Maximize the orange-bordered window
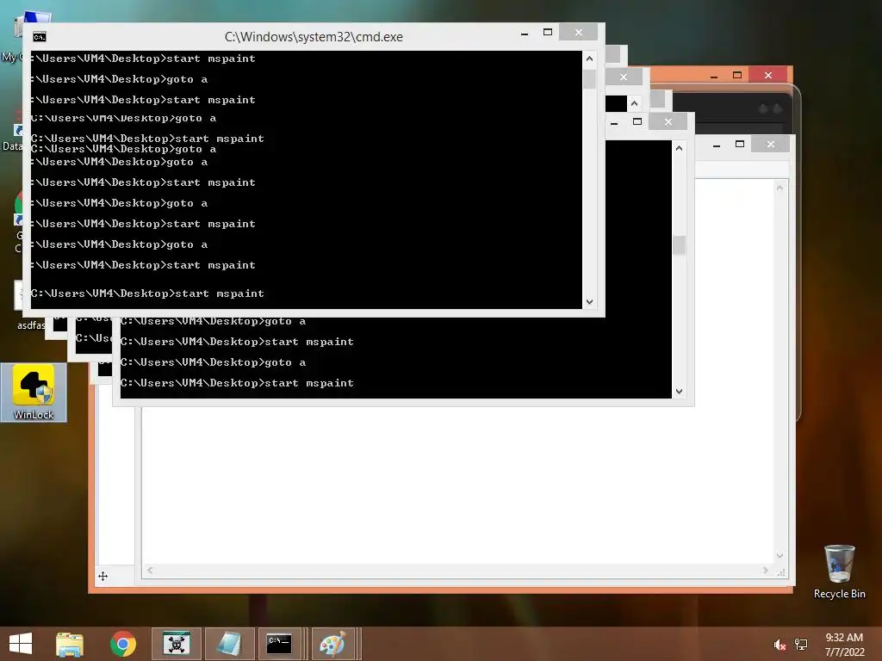This screenshot has height=661, width=882. [x=737, y=76]
